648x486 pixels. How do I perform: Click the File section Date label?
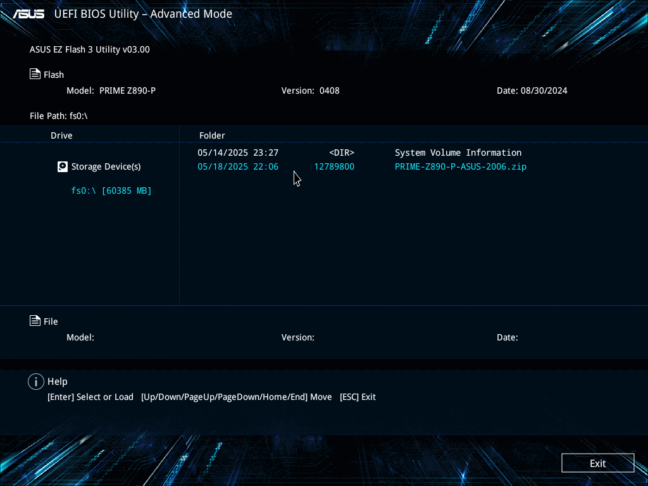click(507, 337)
